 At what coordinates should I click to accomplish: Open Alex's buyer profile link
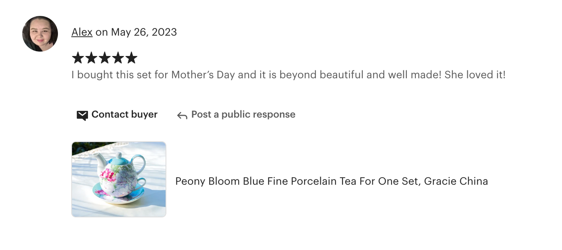[x=82, y=32]
